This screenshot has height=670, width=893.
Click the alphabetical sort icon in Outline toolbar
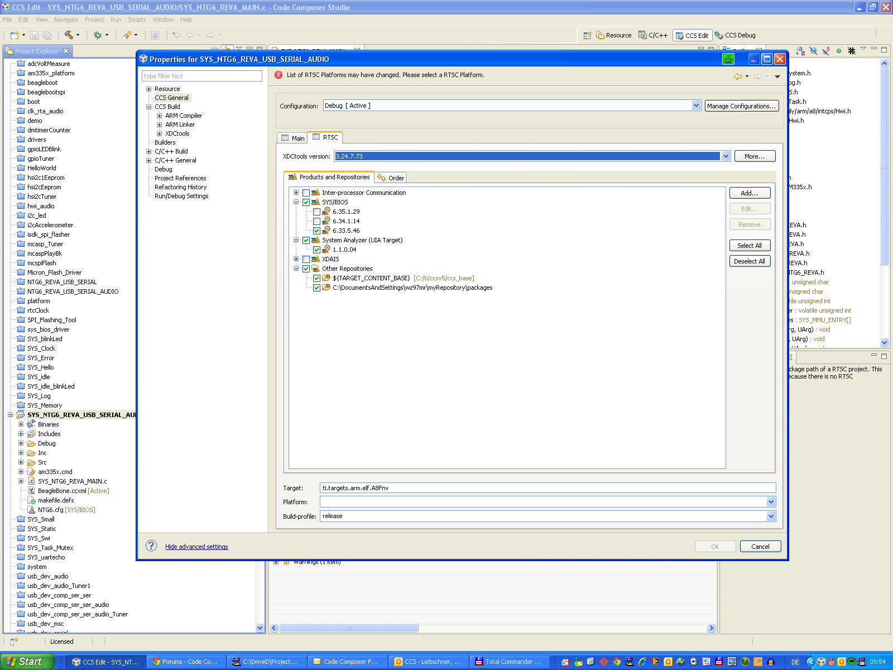pyautogui.click(x=800, y=51)
